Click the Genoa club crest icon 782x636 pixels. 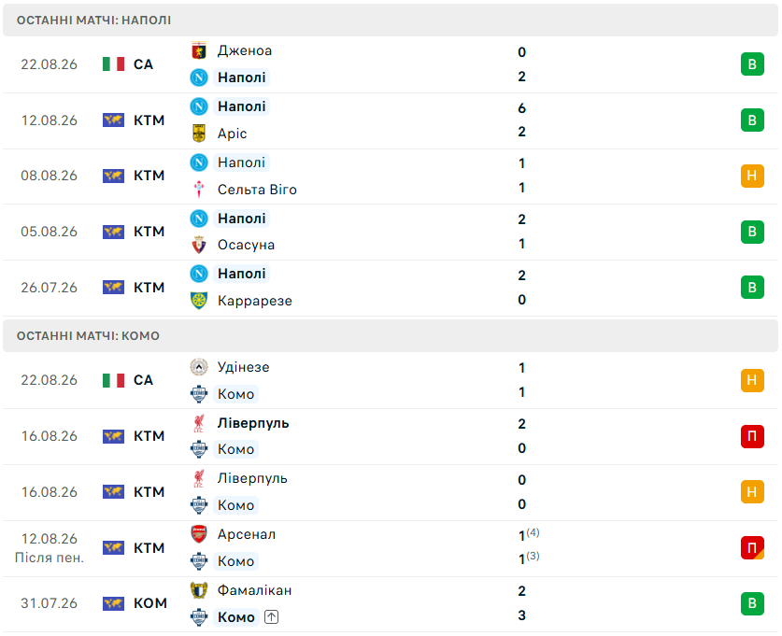(198, 50)
